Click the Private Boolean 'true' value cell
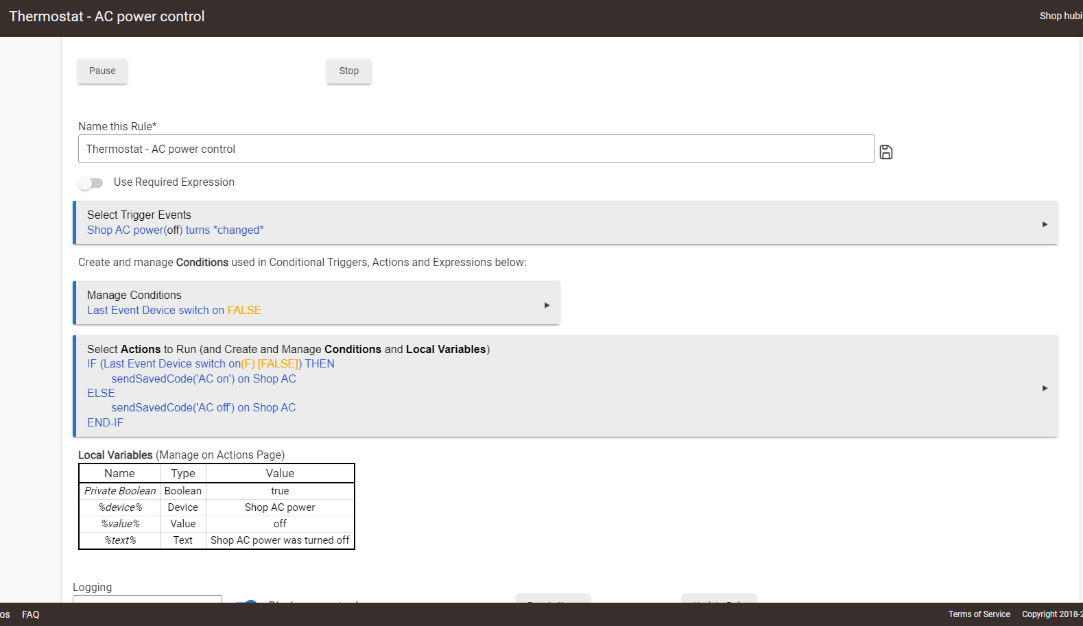The width and height of the screenshot is (1083, 626). tap(280, 491)
